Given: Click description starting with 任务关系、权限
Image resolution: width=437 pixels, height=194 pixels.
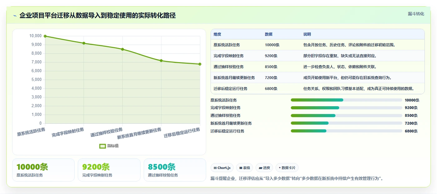Looking at the screenshot, I should pos(359,89).
